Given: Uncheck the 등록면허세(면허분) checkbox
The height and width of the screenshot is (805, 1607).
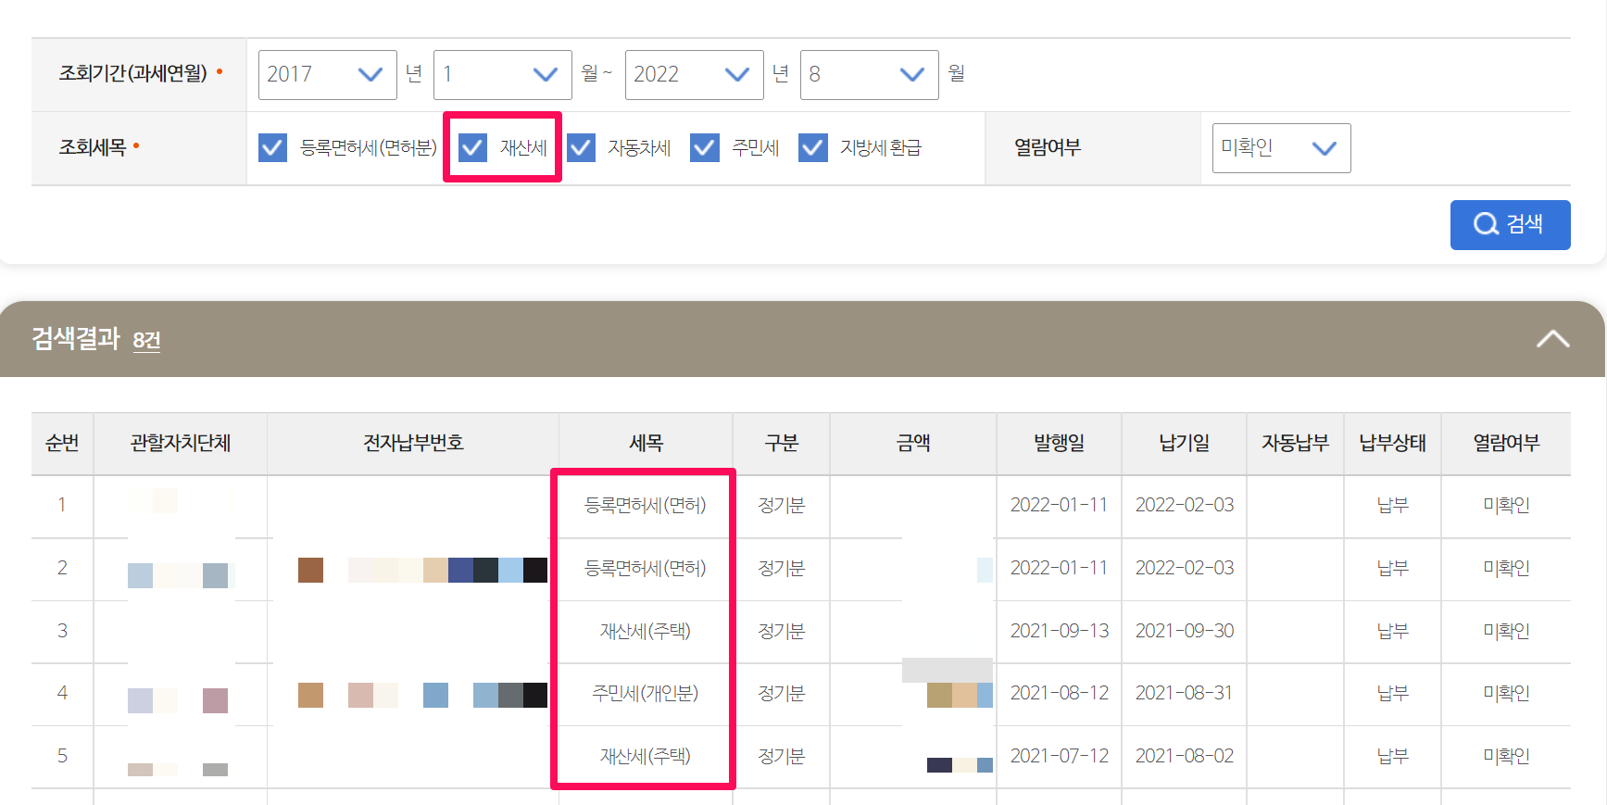Looking at the screenshot, I should pyautogui.click(x=272, y=147).
